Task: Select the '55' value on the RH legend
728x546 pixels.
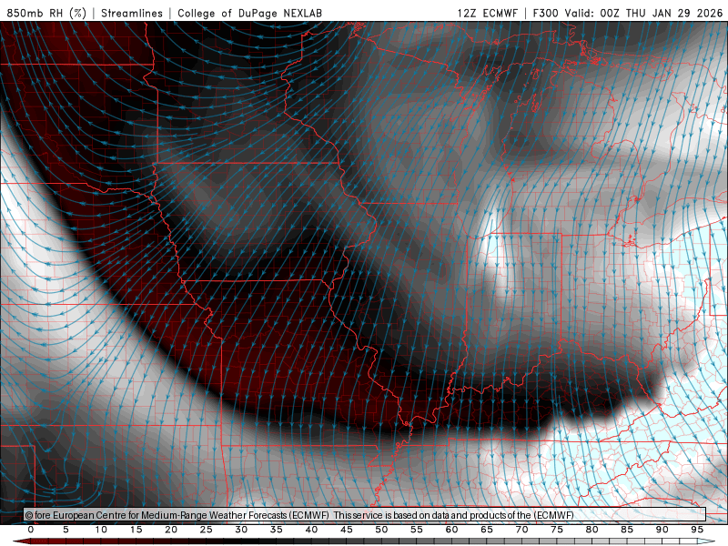Action: 417,530
